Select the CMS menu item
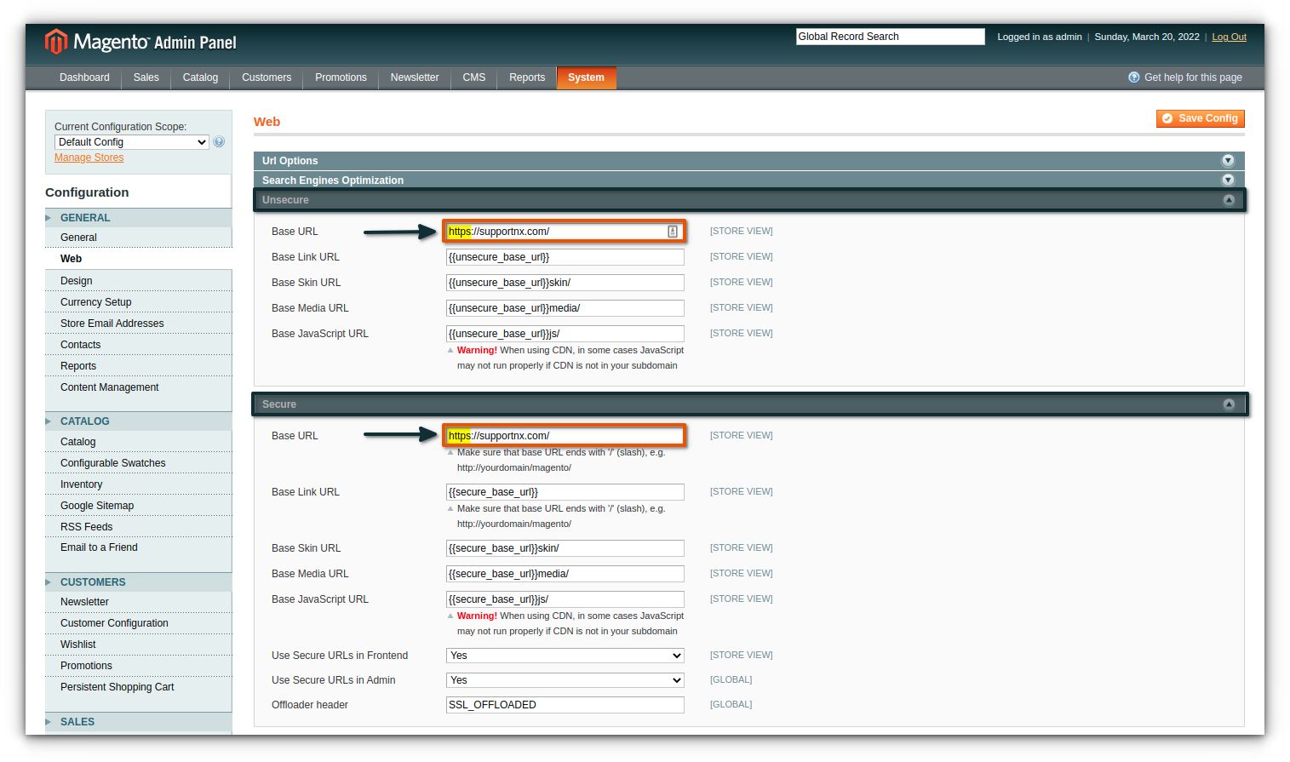 click(x=473, y=77)
